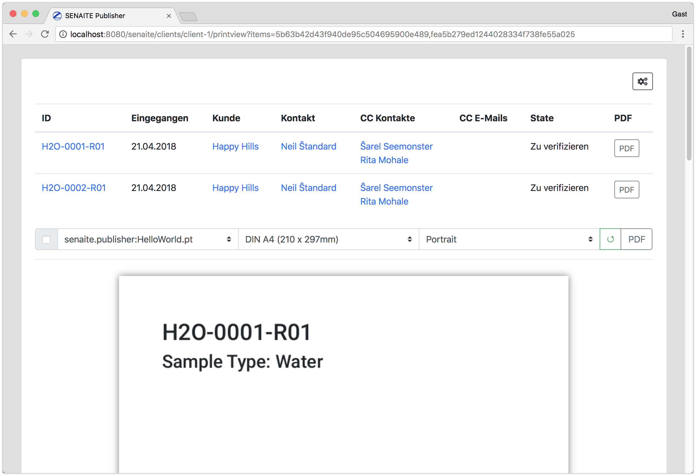
Task: Open the H2O-0001-R01 sample link
Action: [73, 146]
